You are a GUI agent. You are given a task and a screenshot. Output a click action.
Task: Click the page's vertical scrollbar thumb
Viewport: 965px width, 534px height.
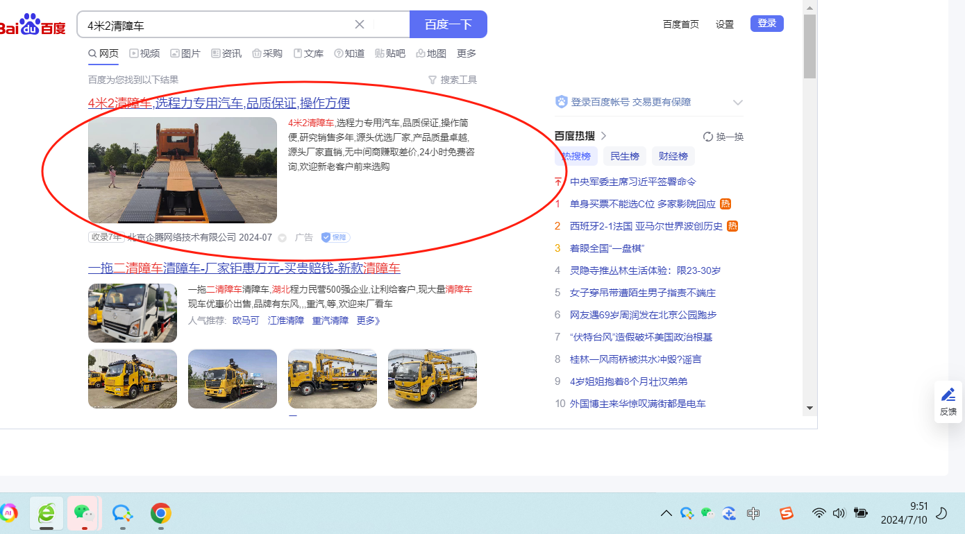[x=809, y=45]
